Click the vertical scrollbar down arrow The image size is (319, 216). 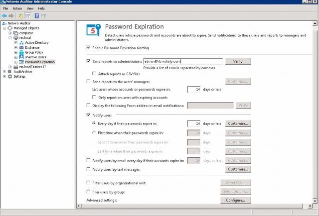(315, 201)
